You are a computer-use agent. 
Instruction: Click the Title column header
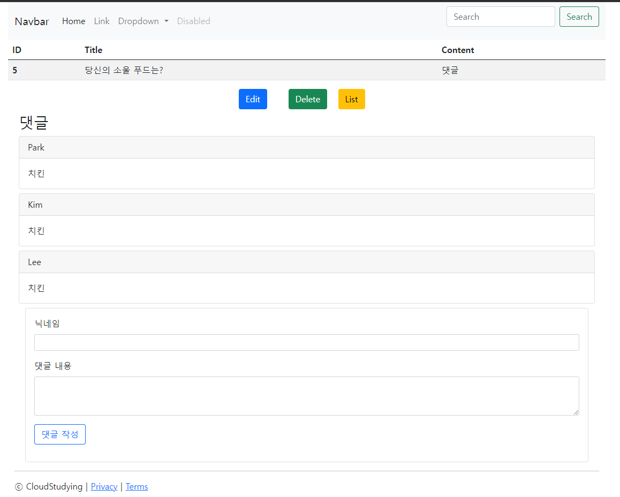(x=93, y=50)
